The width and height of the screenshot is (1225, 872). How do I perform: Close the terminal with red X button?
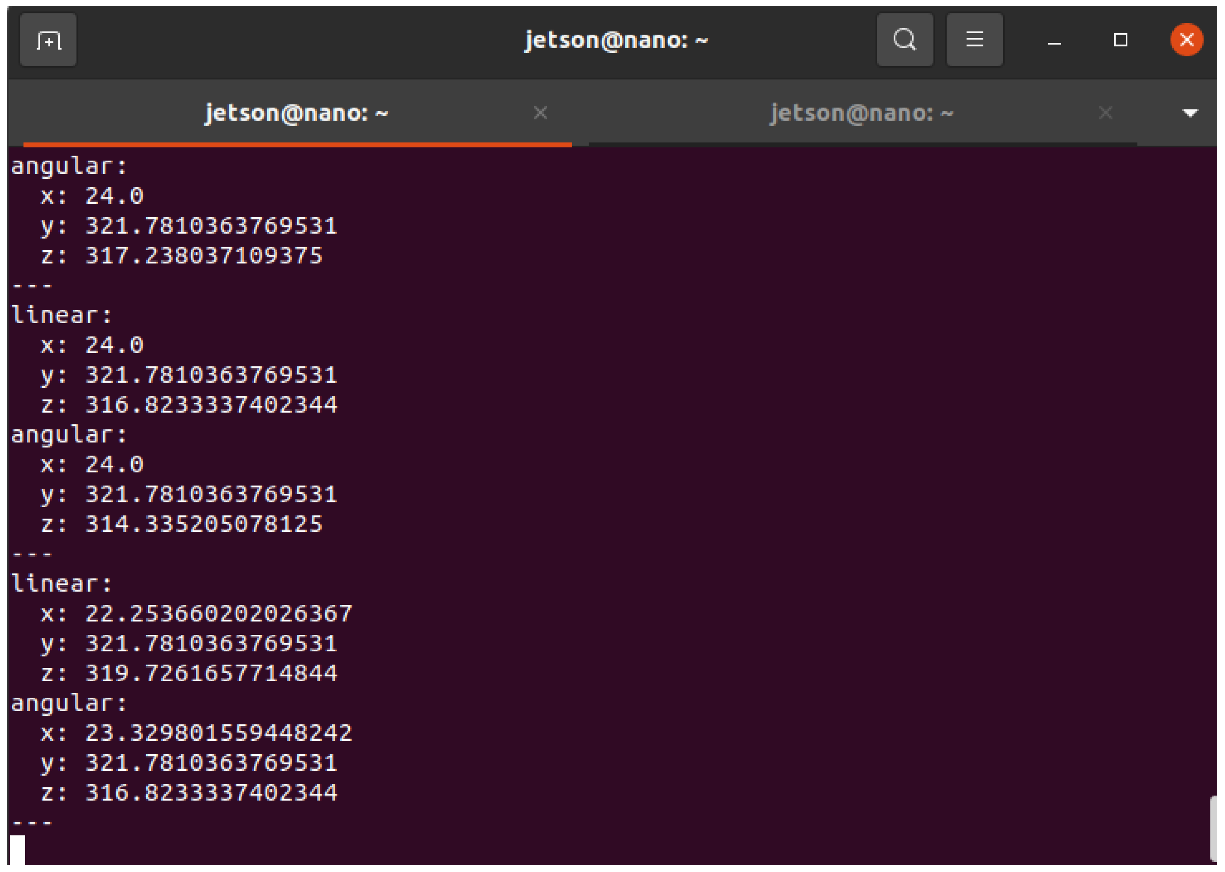point(1186,40)
